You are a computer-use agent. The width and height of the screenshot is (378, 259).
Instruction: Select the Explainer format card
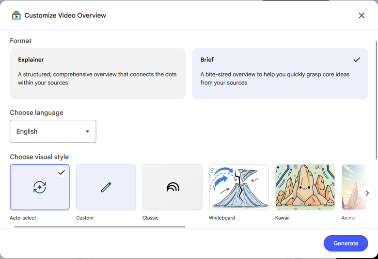click(x=97, y=73)
